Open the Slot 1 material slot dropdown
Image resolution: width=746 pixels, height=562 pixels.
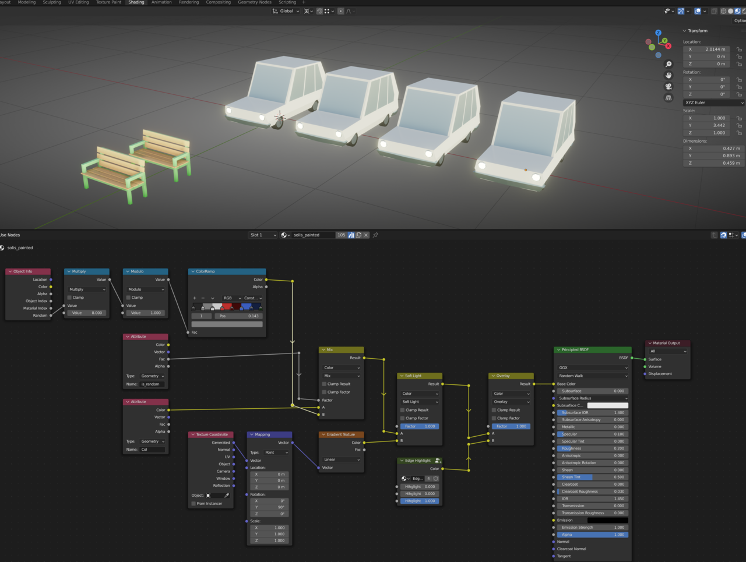(x=263, y=235)
